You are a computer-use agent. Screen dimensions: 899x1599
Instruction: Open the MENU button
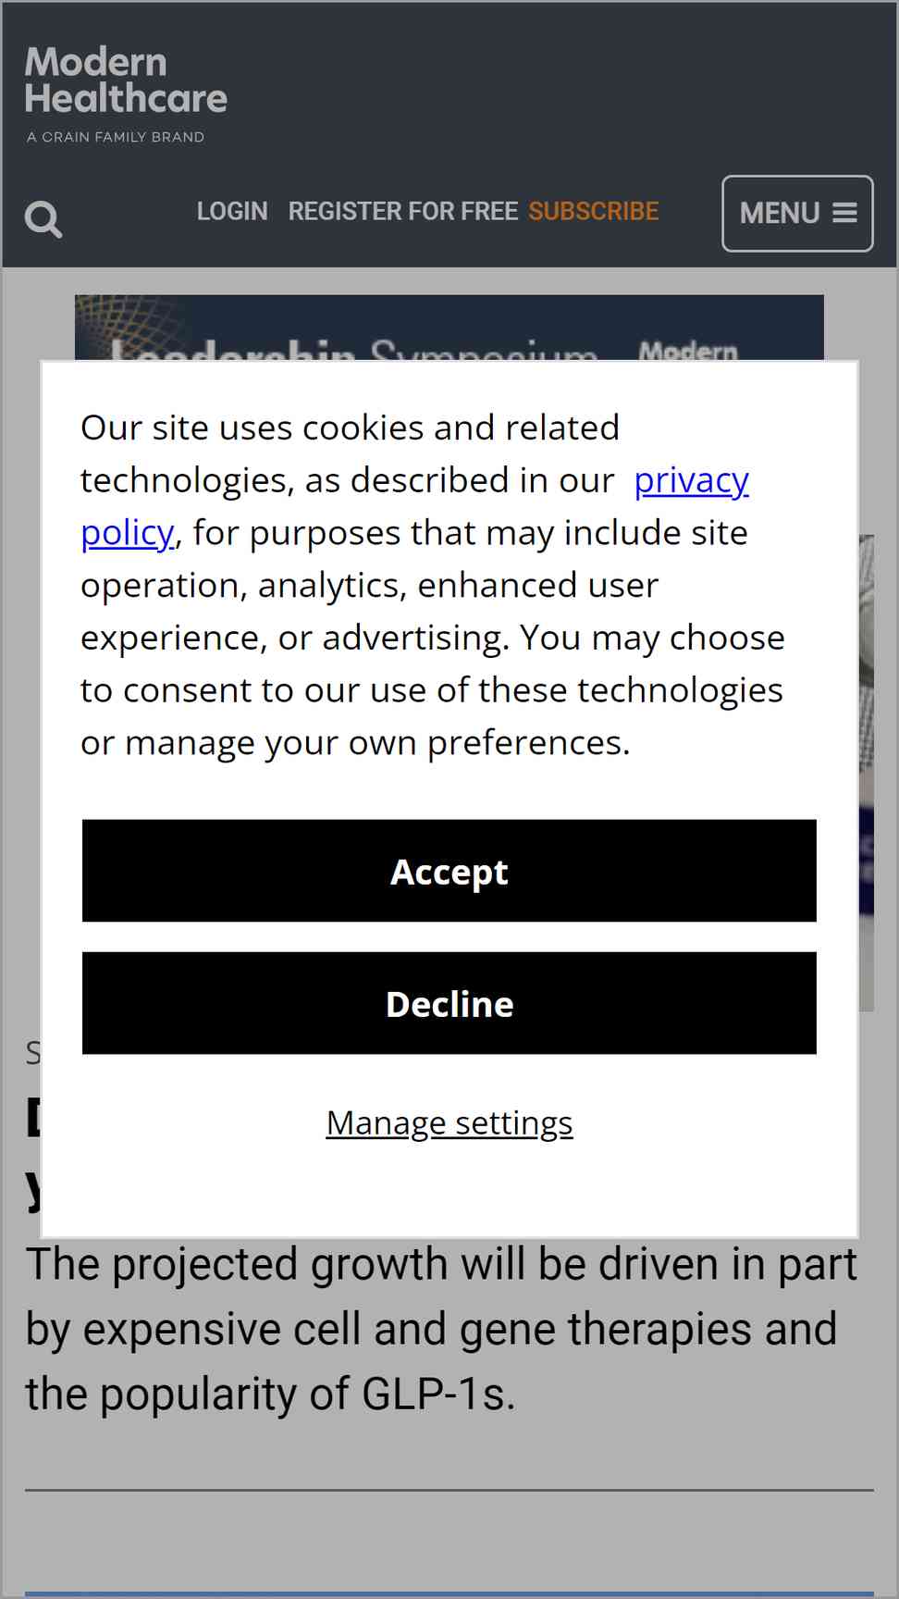click(x=797, y=214)
